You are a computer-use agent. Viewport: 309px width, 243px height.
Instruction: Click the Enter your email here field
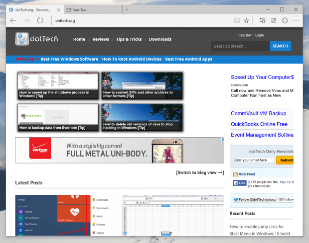[253, 160]
